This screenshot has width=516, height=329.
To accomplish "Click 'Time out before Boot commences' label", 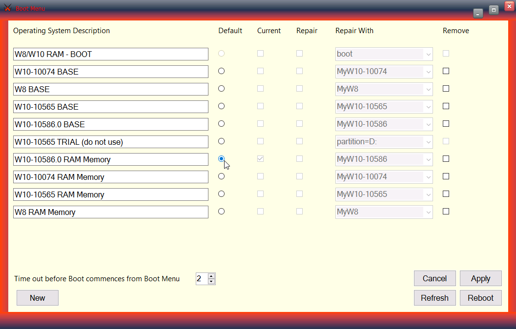I will click(97, 279).
